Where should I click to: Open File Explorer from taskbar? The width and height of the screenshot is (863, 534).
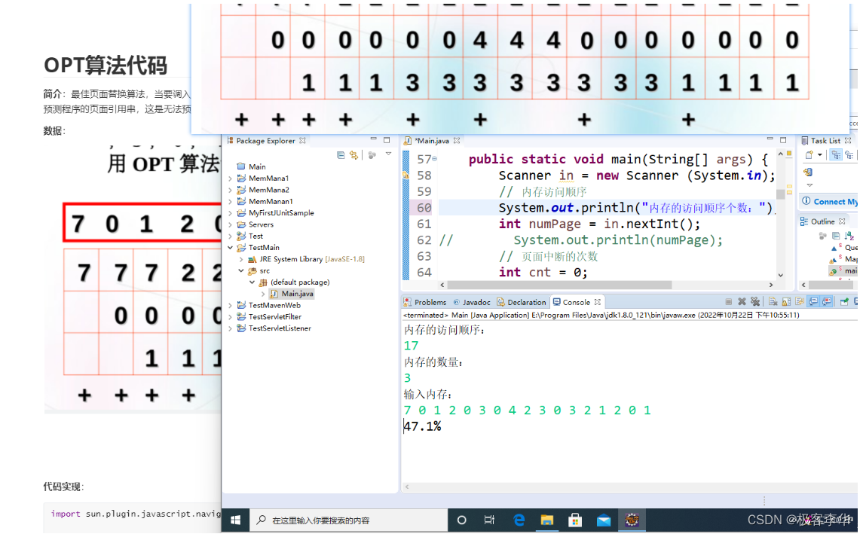pos(546,520)
